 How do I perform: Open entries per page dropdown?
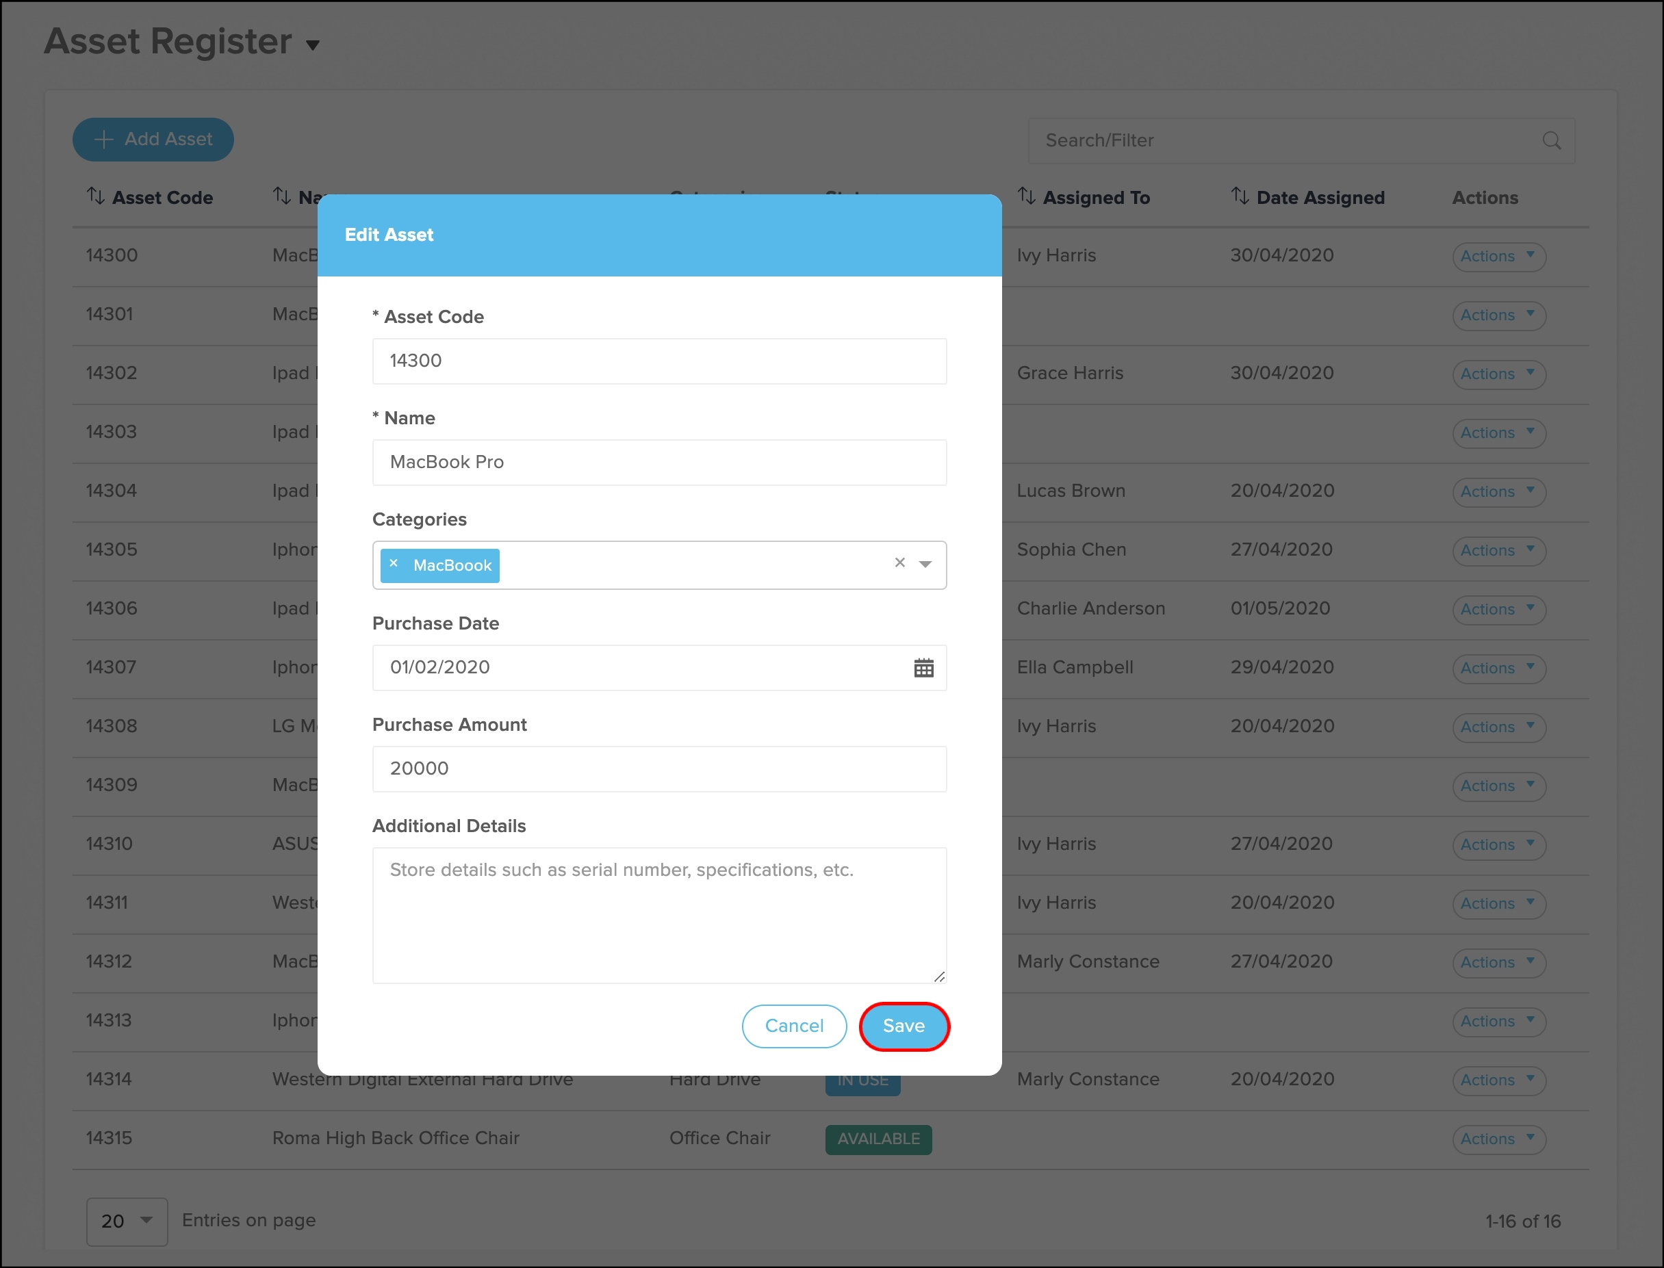coord(127,1221)
